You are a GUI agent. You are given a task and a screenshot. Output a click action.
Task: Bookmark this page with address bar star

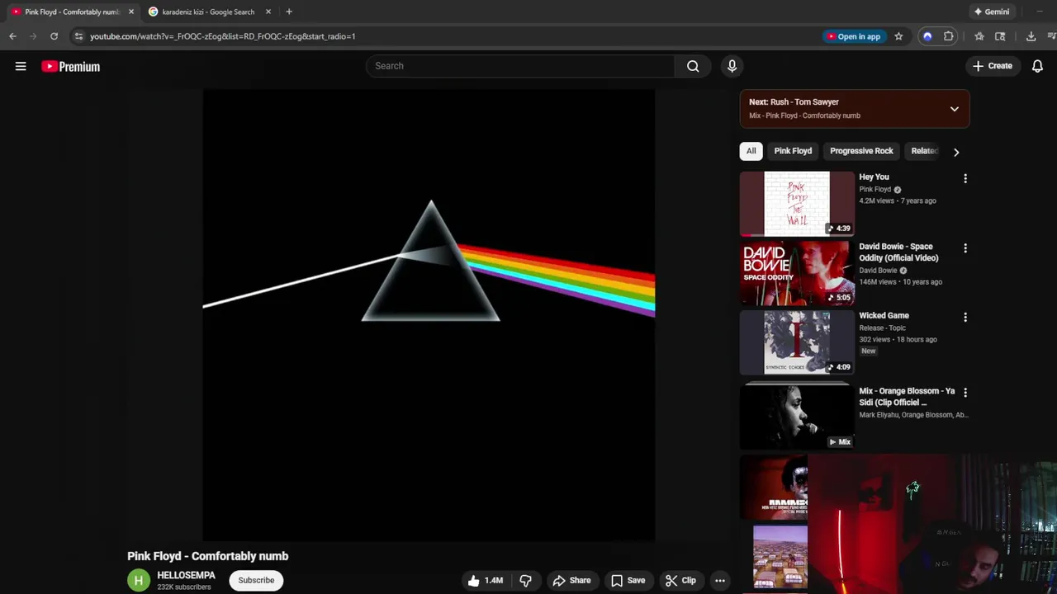898,36
